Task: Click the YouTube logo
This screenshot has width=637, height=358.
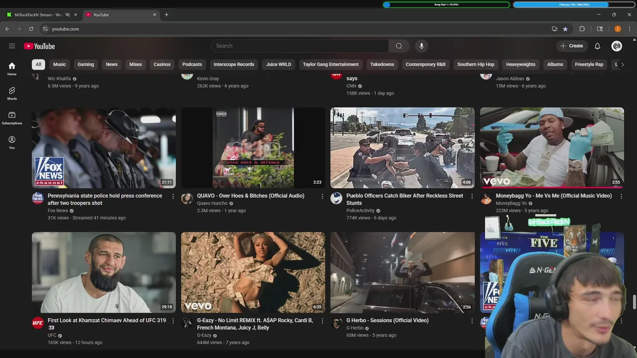Action: (x=39, y=46)
